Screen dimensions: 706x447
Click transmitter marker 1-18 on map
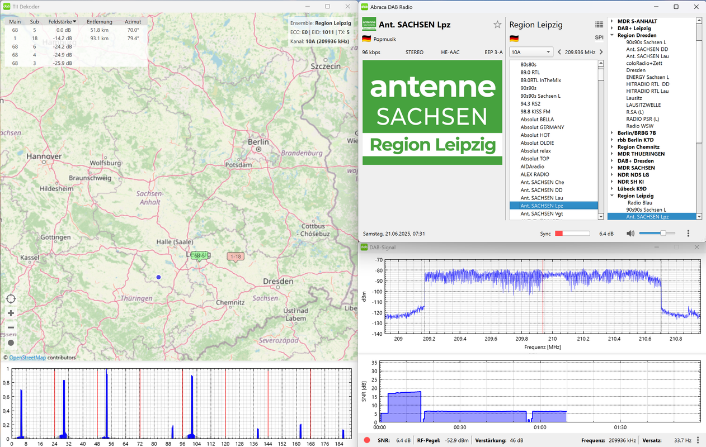pos(236,257)
